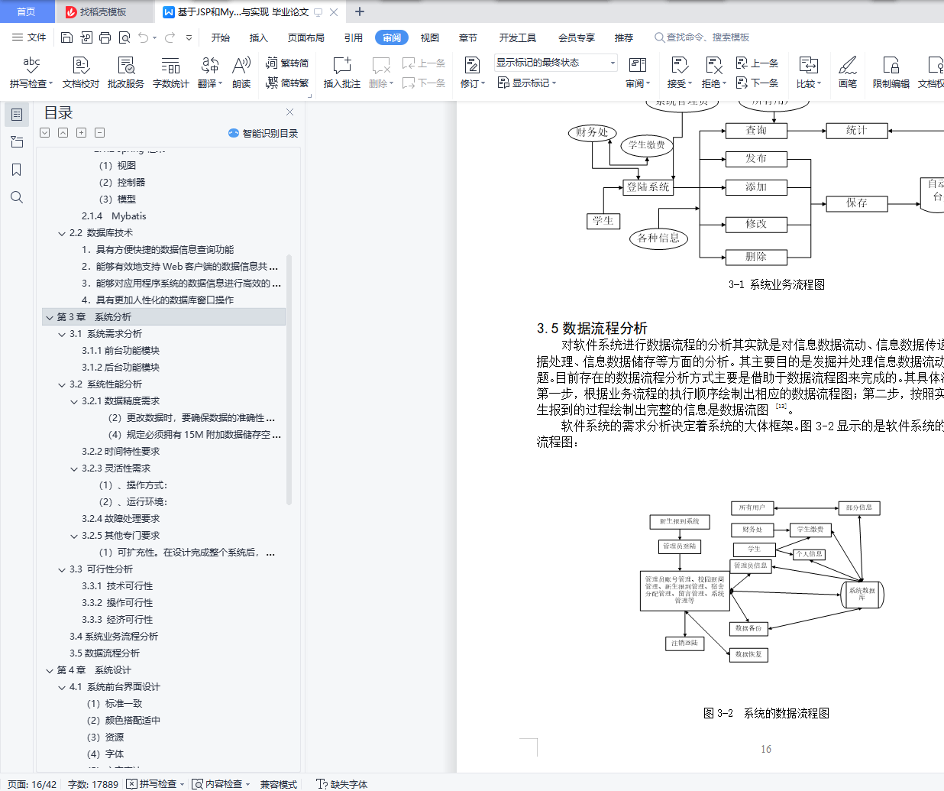Click the move-down level icon in 目录 pane

coord(45,133)
